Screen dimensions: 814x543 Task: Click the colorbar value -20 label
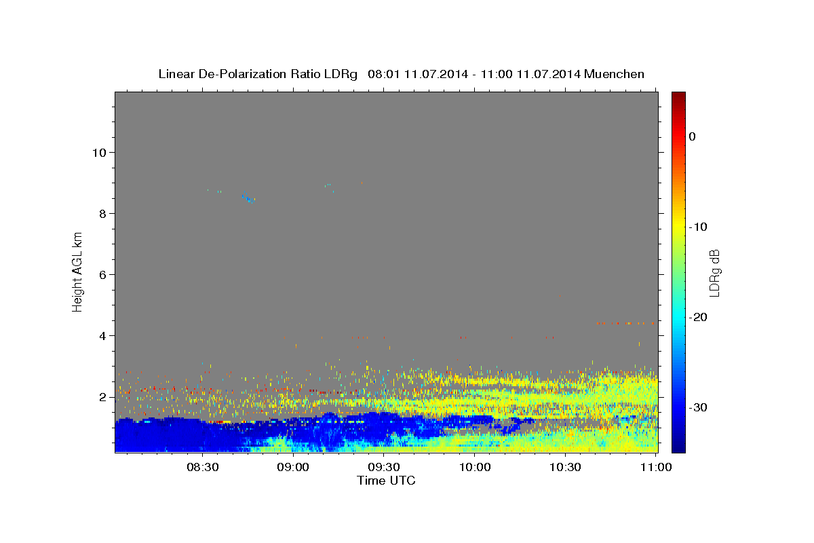tap(699, 317)
